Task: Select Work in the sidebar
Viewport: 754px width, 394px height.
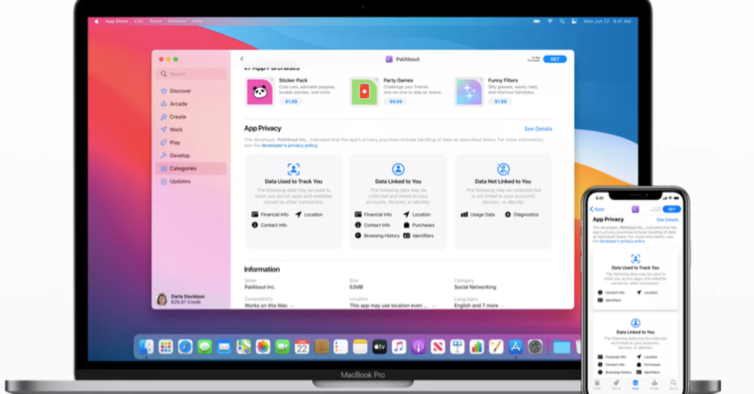Action: pyautogui.click(x=172, y=130)
